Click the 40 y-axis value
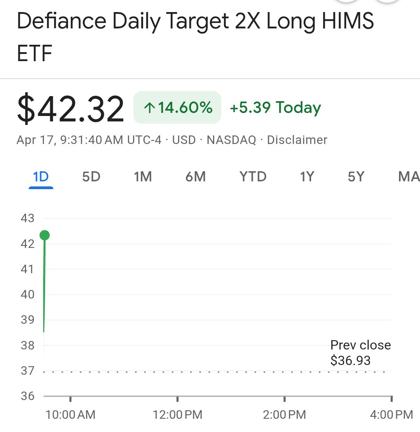 click(x=28, y=295)
